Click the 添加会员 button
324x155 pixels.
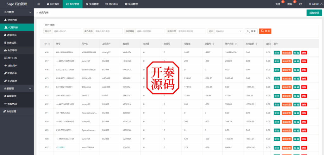point(314,13)
